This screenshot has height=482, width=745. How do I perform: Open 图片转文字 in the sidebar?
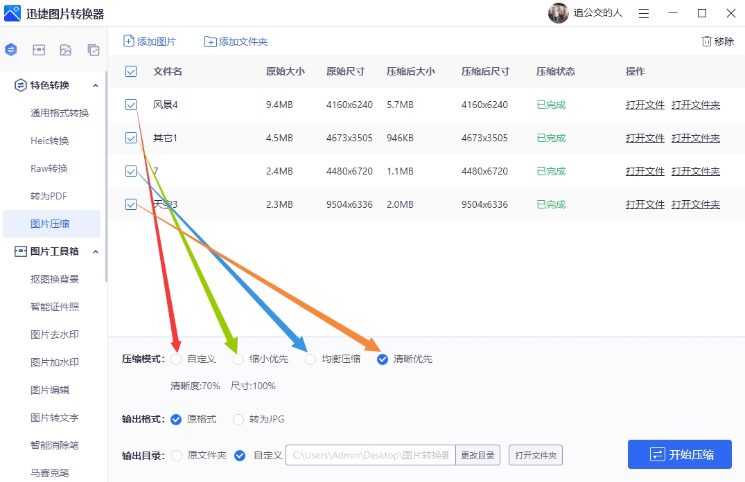(55, 418)
